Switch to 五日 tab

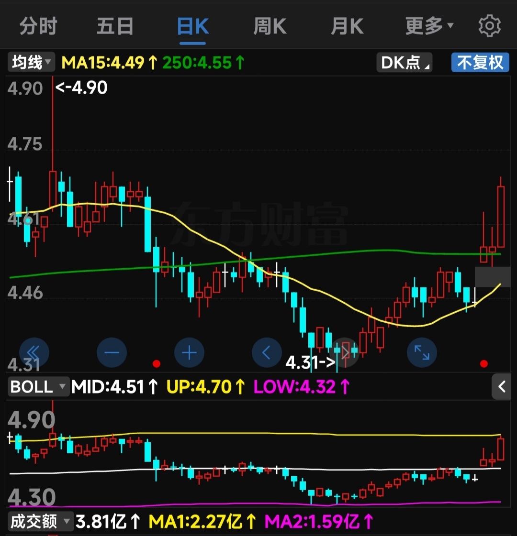(115, 26)
